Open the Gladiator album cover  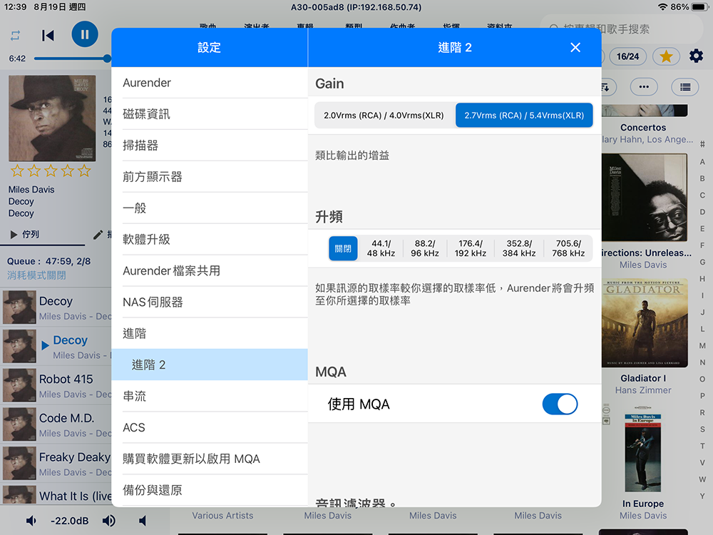click(x=645, y=323)
